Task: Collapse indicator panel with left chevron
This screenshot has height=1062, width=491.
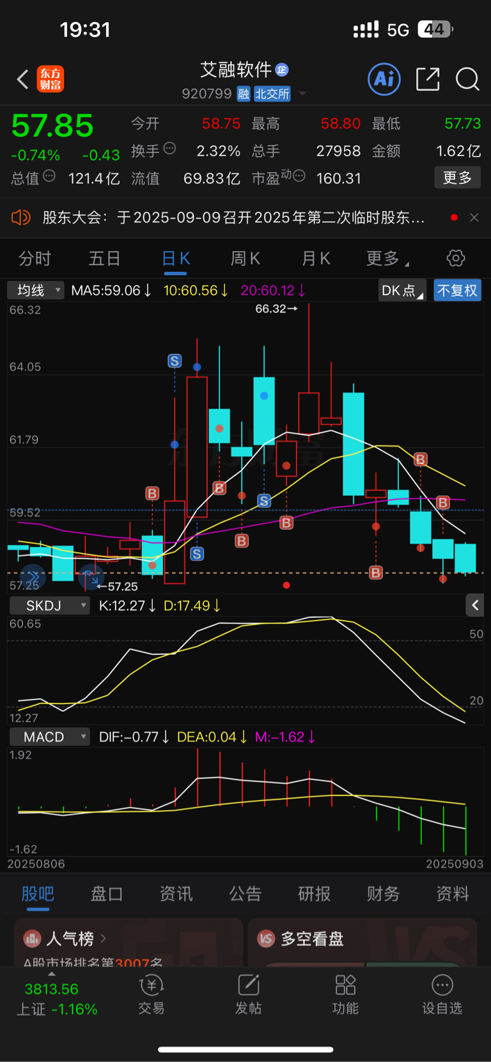Action: (475, 605)
